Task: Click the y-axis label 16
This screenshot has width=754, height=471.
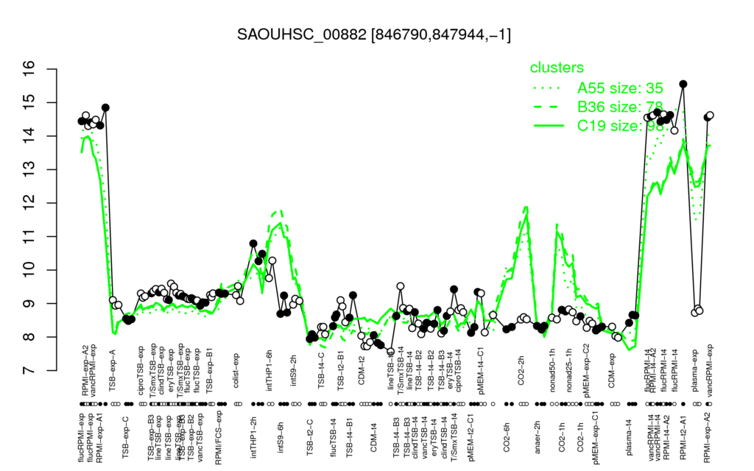Action: point(29,69)
